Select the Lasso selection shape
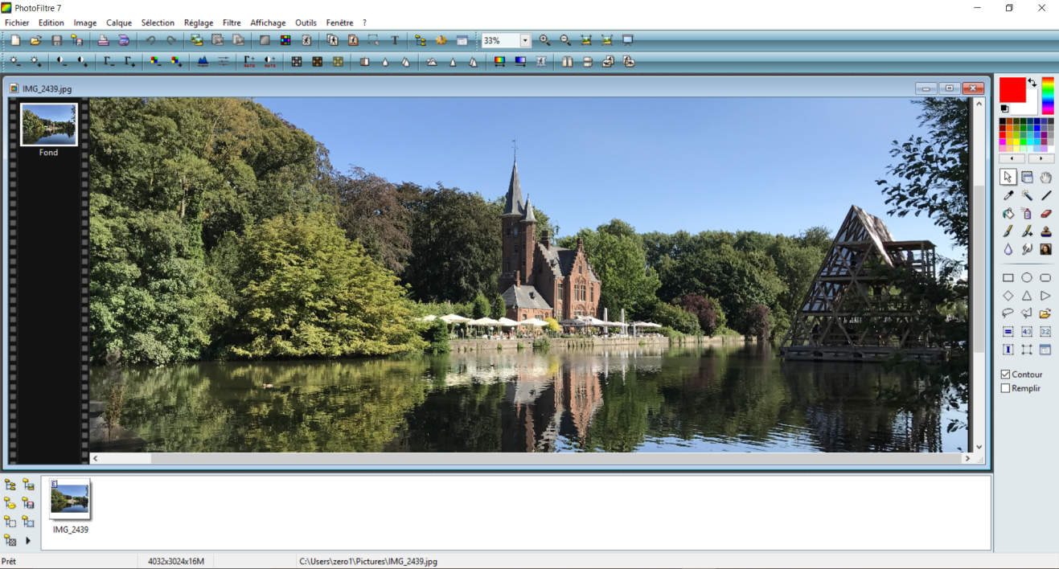The image size is (1059, 569). [1008, 313]
